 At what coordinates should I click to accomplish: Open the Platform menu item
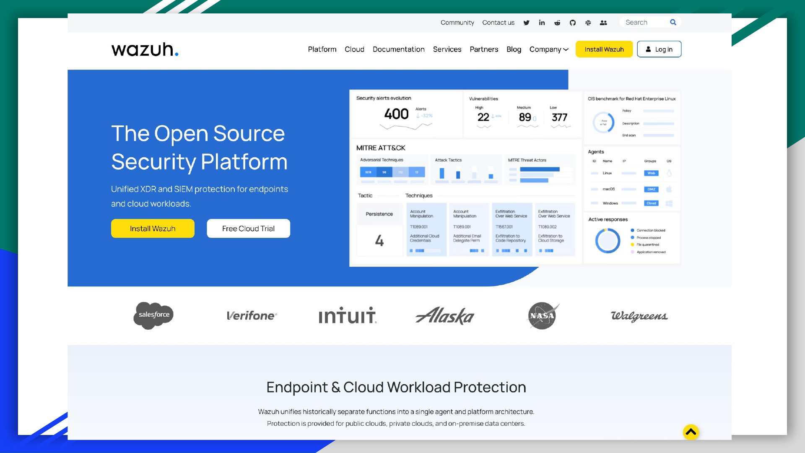click(x=322, y=49)
